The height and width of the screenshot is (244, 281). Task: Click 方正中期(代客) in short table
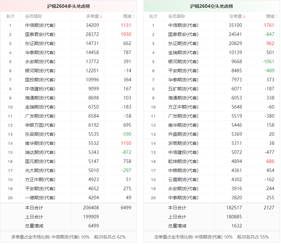pyautogui.click(x=183, y=107)
